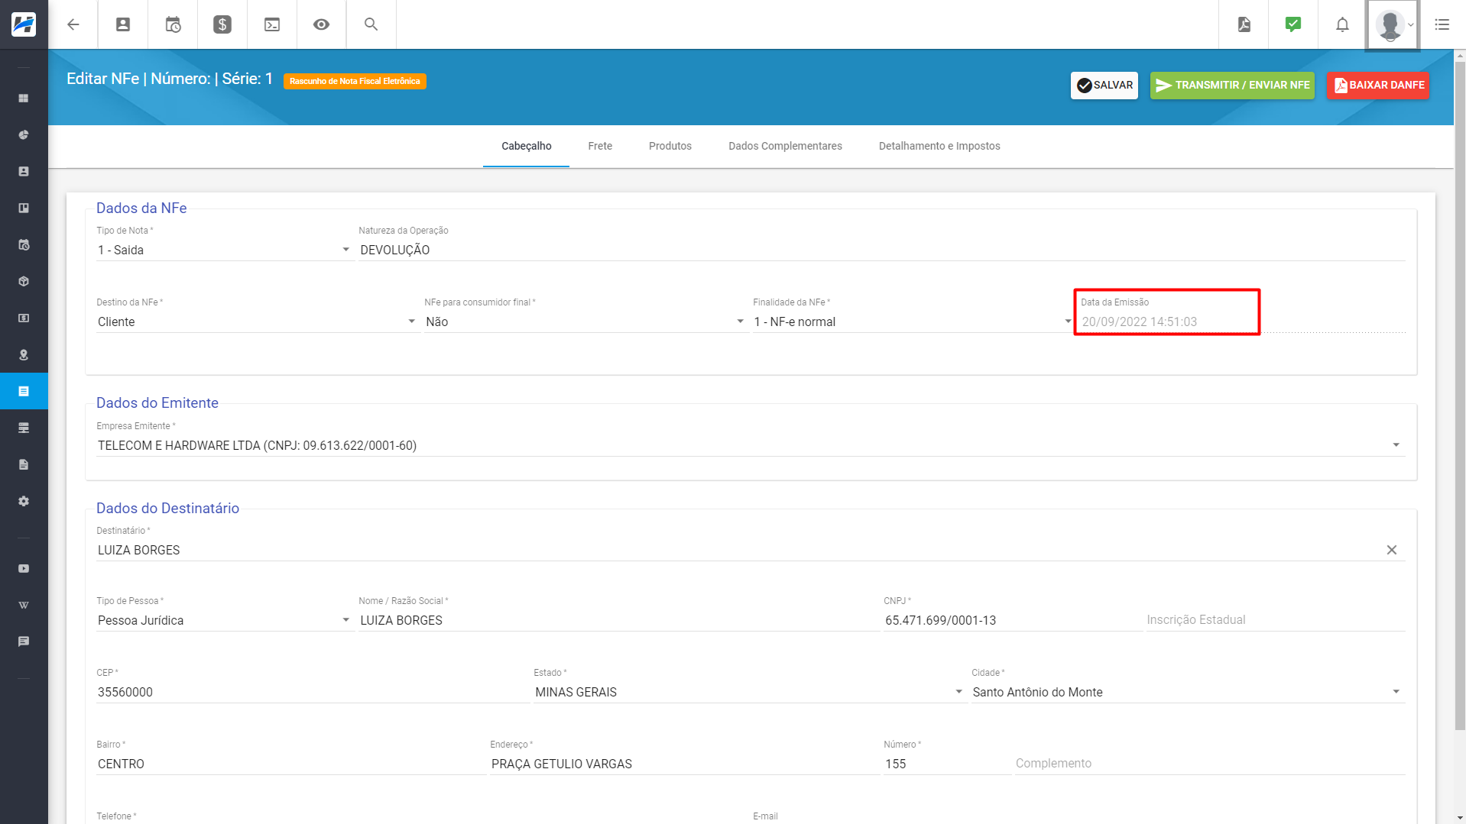This screenshot has height=824, width=1466.
Task: Open the green checkmark chat icon
Action: point(1293,24)
